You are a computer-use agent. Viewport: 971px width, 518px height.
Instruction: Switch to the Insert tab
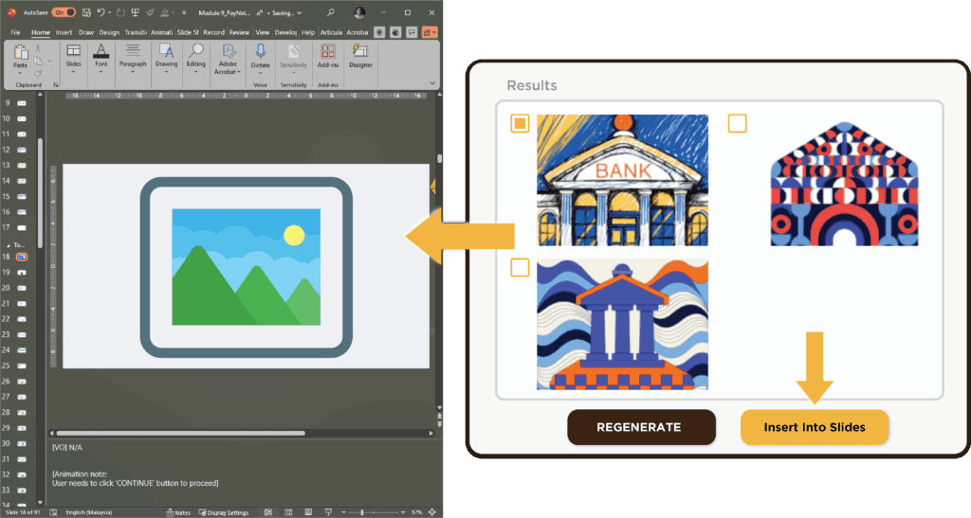(x=64, y=32)
